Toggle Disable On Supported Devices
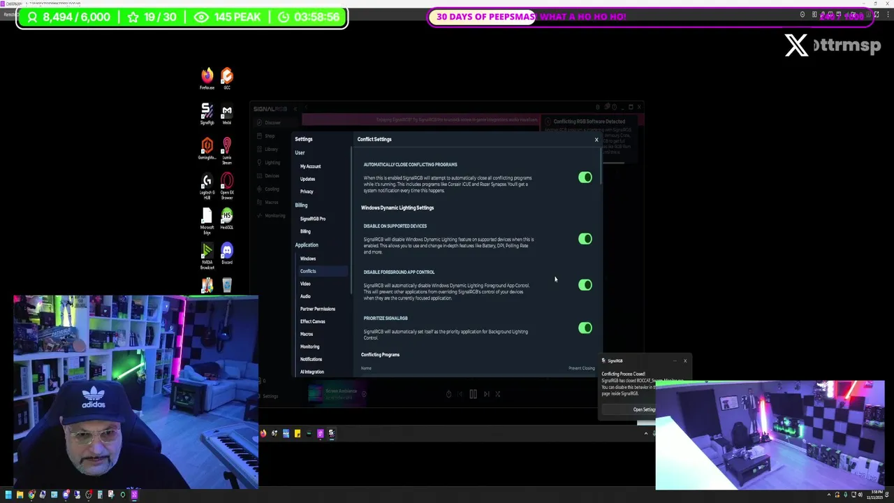Screen dimensions: 894x503 [x=585, y=239]
